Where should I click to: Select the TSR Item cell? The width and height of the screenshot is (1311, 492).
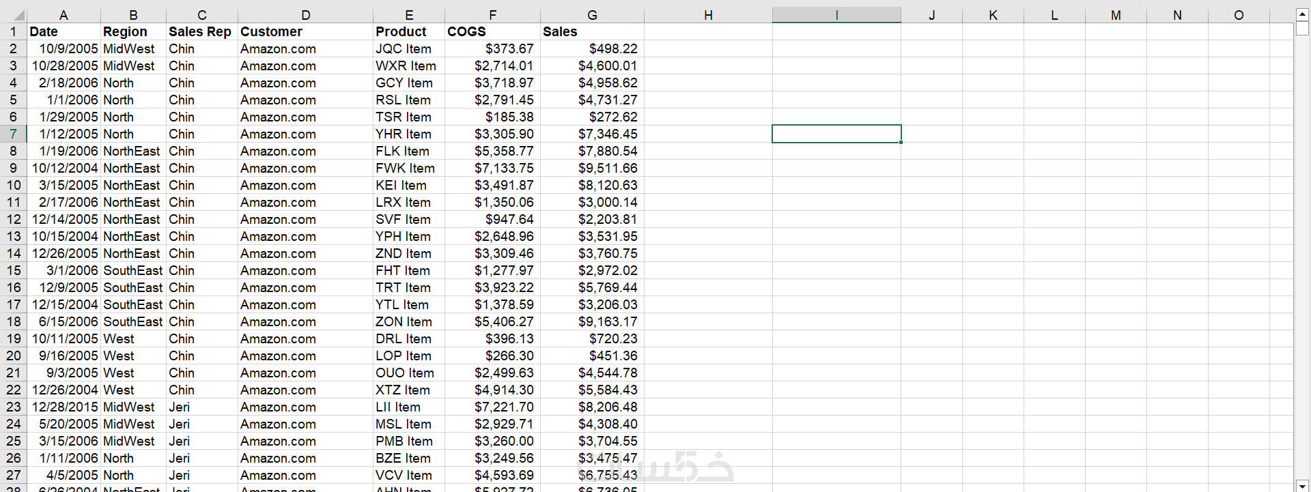coord(409,117)
